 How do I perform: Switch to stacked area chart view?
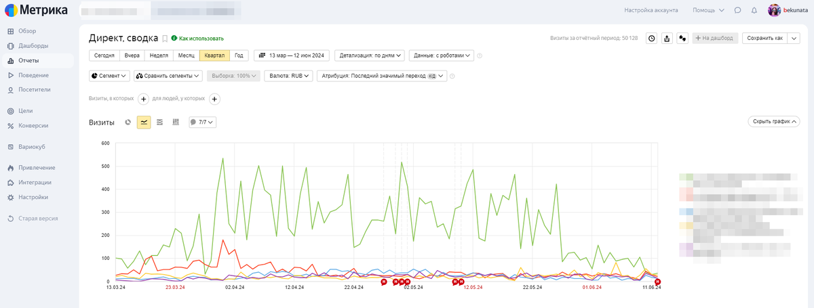coord(159,123)
